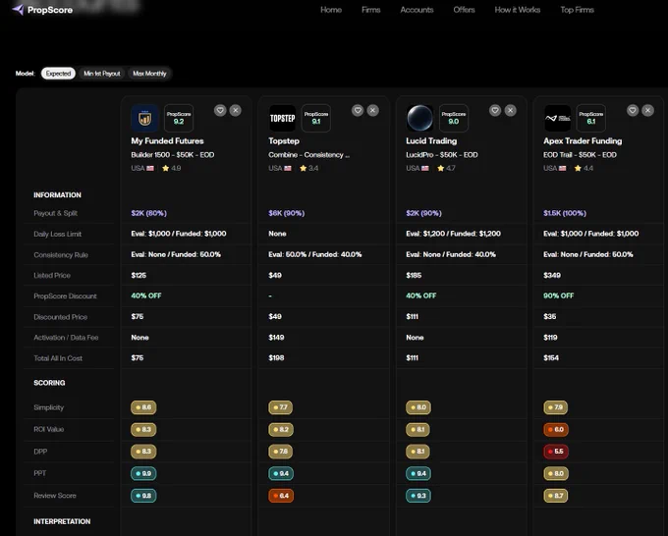Click Lucid Trading PPT 9.4 badge

coord(418,473)
